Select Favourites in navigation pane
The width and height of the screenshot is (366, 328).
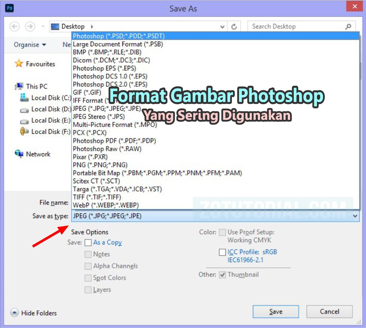pos(41,64)
